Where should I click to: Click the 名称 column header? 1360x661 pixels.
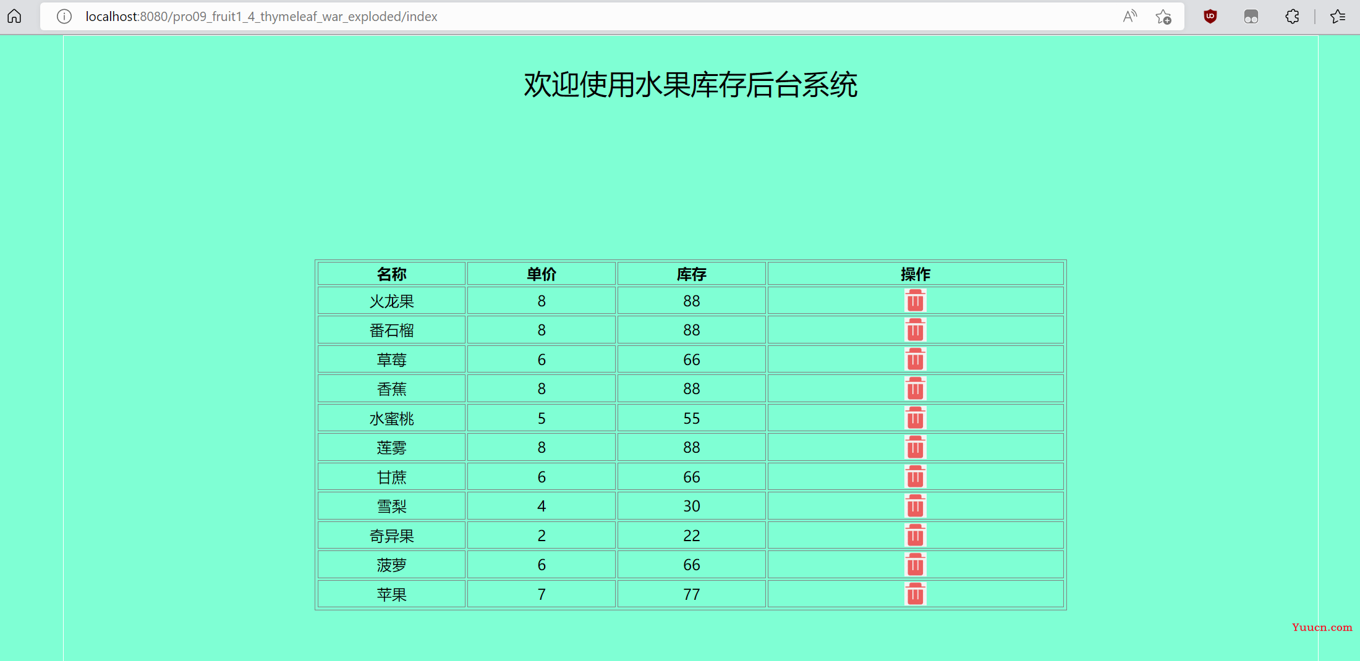click(391, 274)
